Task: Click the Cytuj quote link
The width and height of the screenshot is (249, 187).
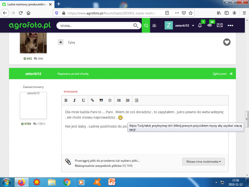Action: coord(71,42)
